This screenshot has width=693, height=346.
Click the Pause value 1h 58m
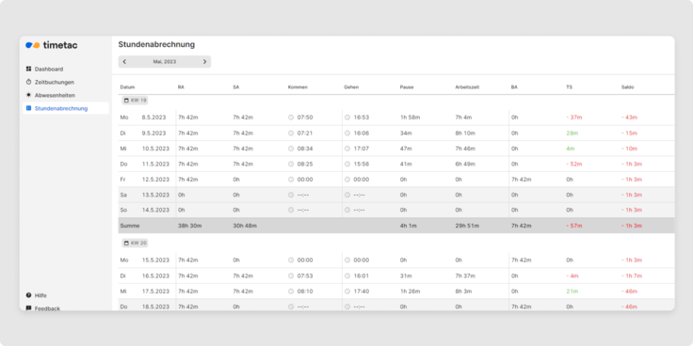click(410, 118)
